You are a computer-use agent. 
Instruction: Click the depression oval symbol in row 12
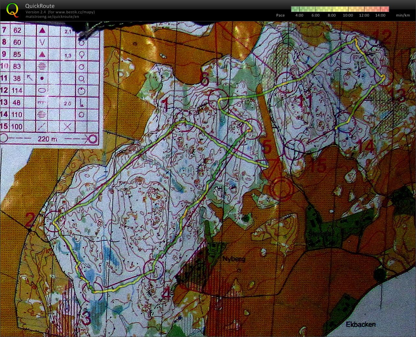41,90
